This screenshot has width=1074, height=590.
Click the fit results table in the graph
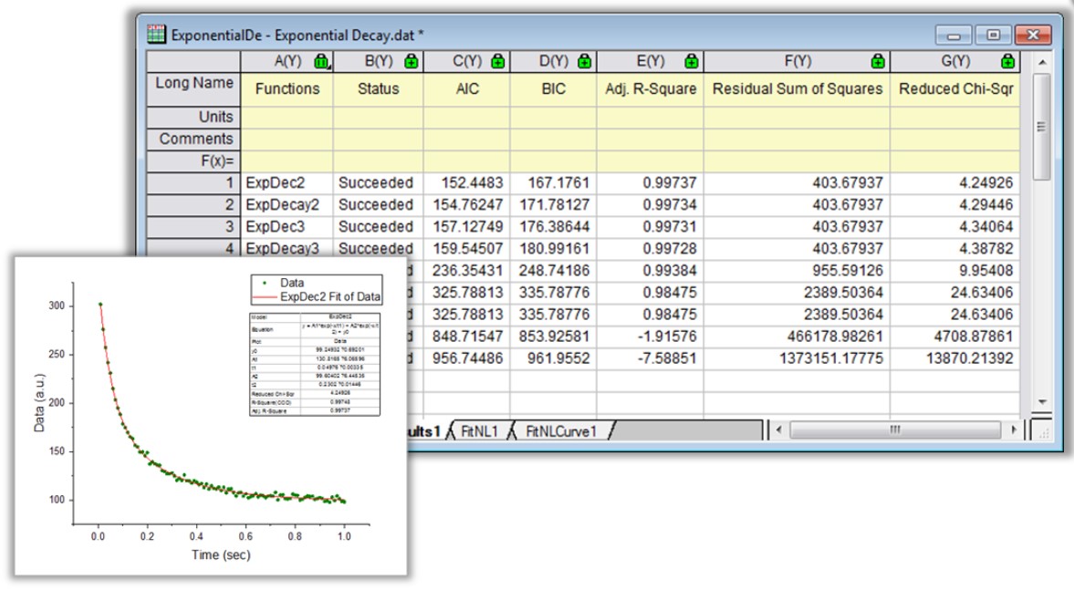(315, 364)
